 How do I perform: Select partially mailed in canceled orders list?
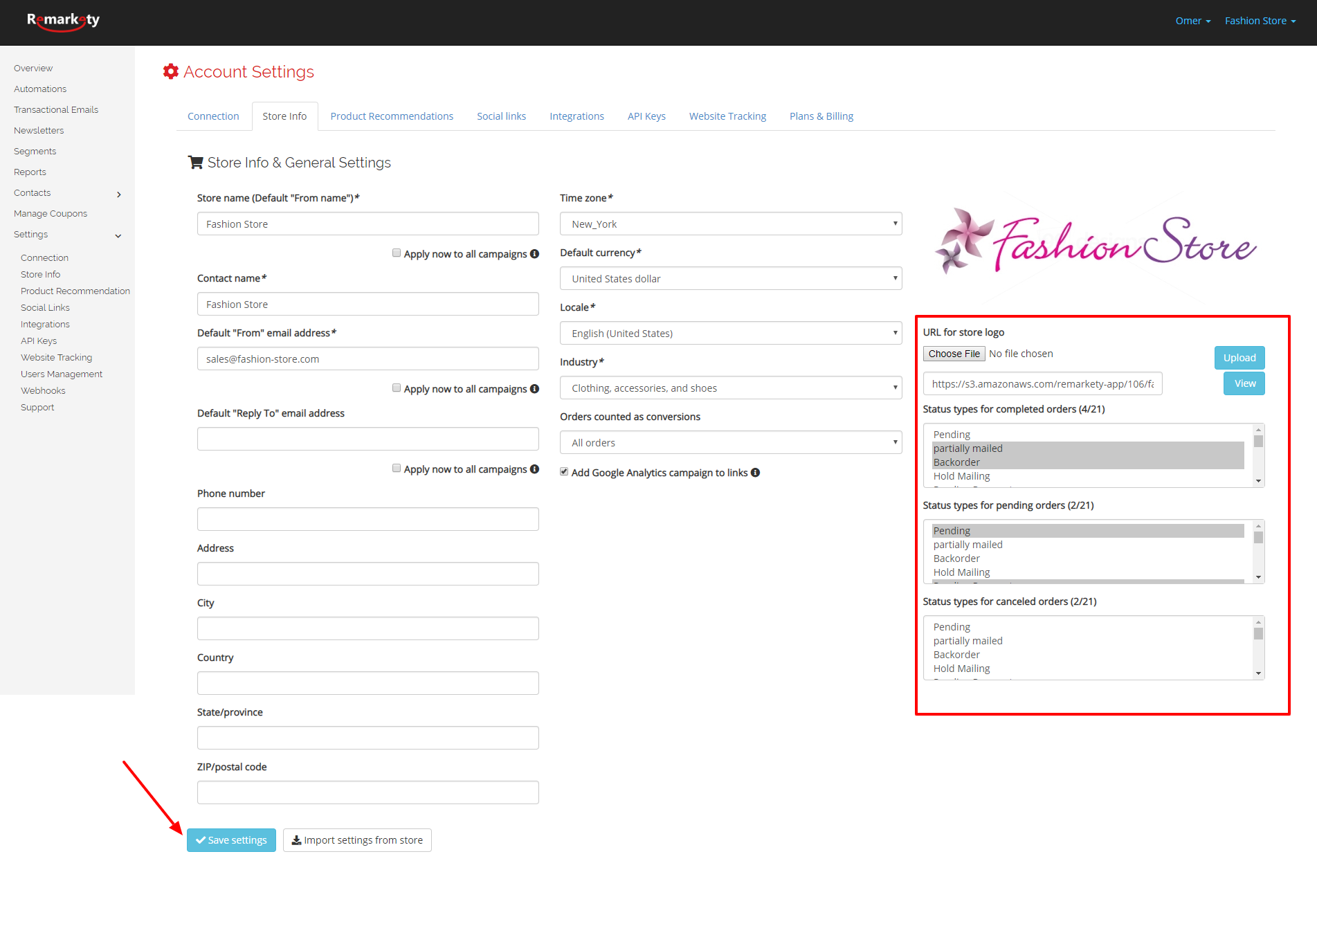[x=1088, y=641]
